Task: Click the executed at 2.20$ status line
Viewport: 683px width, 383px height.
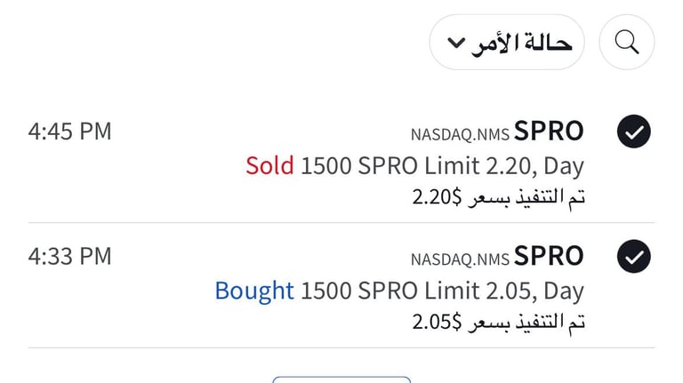Action: [x=498, y=198]
